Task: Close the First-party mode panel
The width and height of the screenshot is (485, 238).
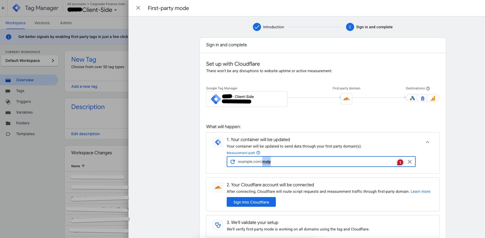Action: tap(138, 8)
